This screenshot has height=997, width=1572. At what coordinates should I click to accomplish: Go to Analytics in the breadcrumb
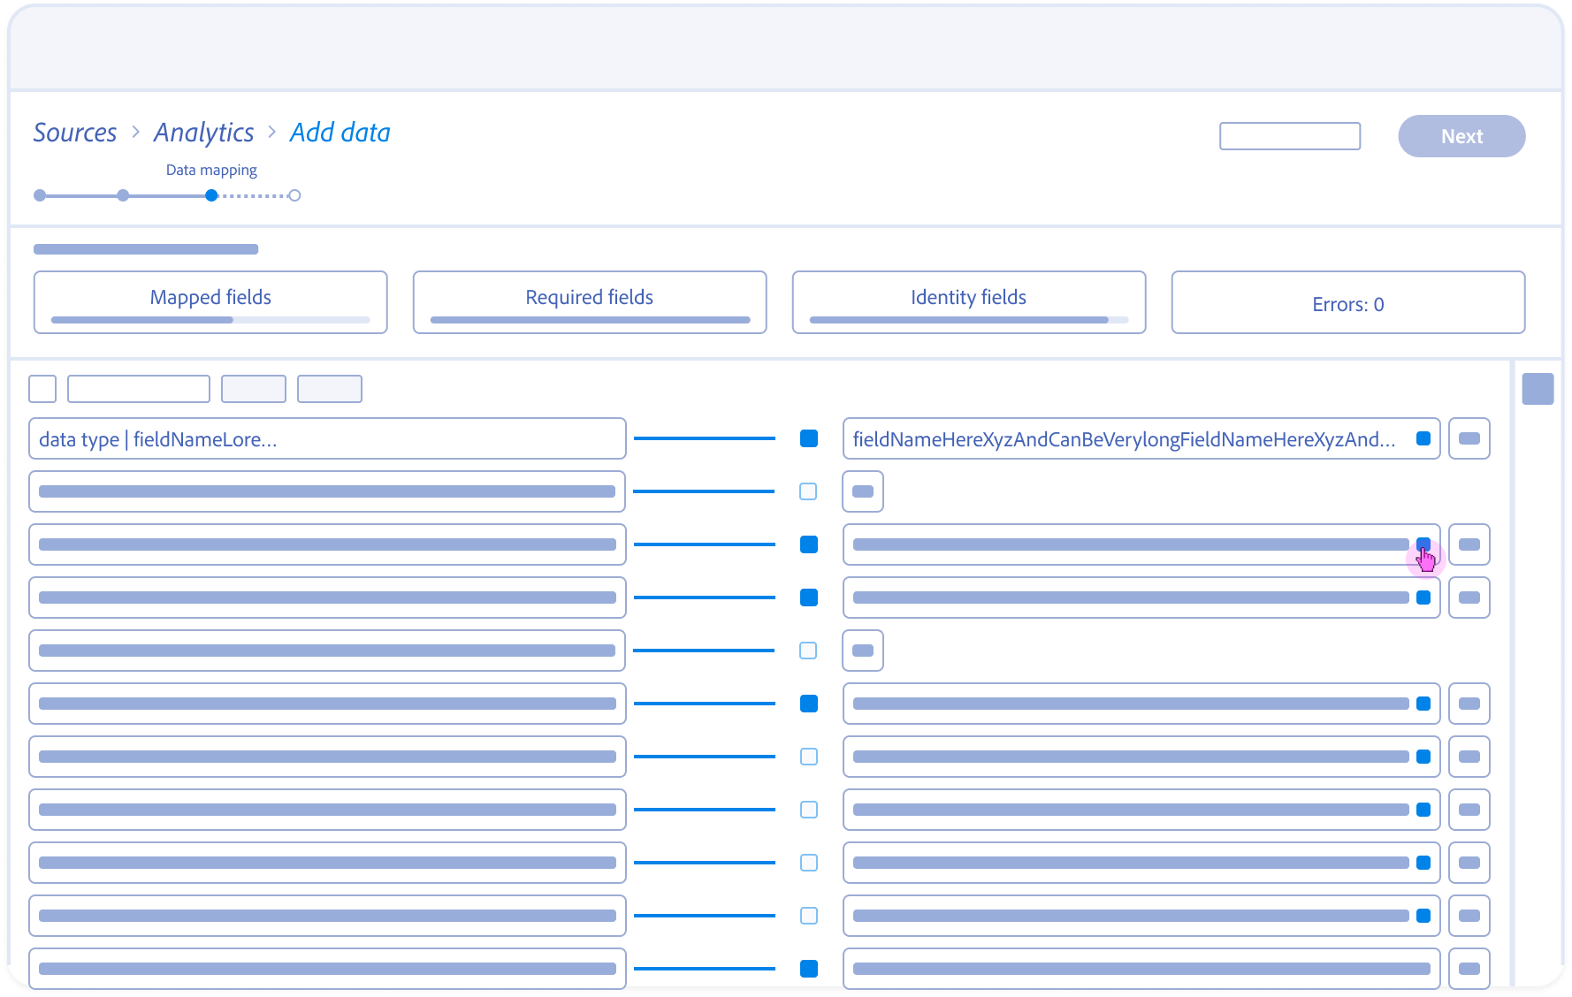(203, 133)
